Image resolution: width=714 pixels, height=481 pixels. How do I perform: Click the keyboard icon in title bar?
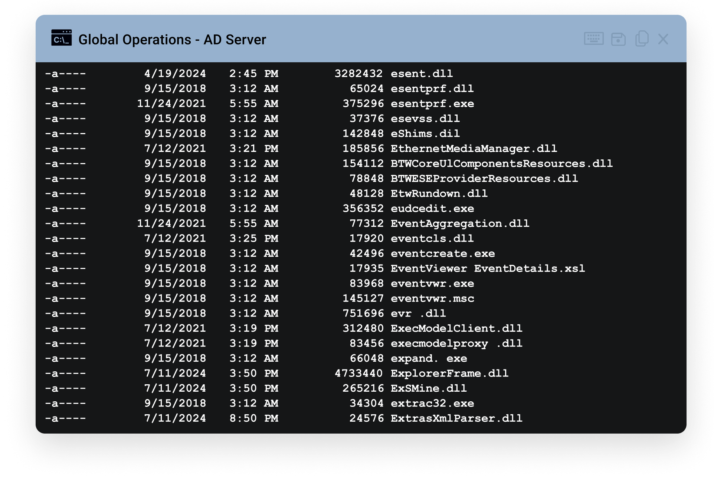click(x=593, y=39)
